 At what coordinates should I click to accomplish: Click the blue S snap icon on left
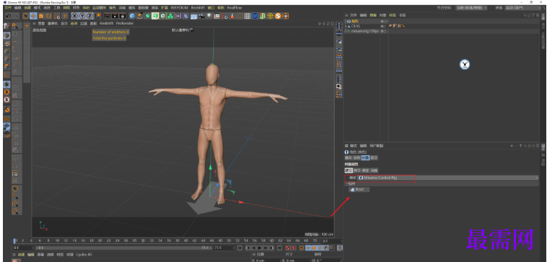7,84
